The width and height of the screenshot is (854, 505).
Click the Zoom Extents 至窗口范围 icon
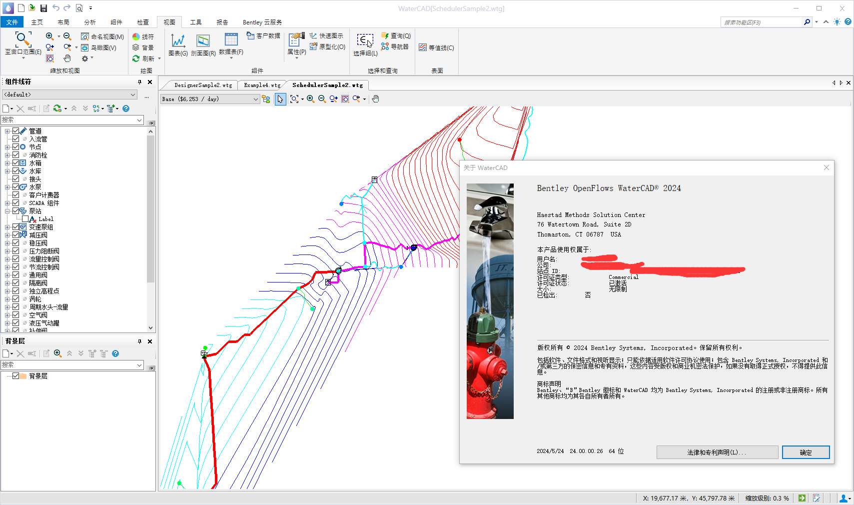[23, 38]
